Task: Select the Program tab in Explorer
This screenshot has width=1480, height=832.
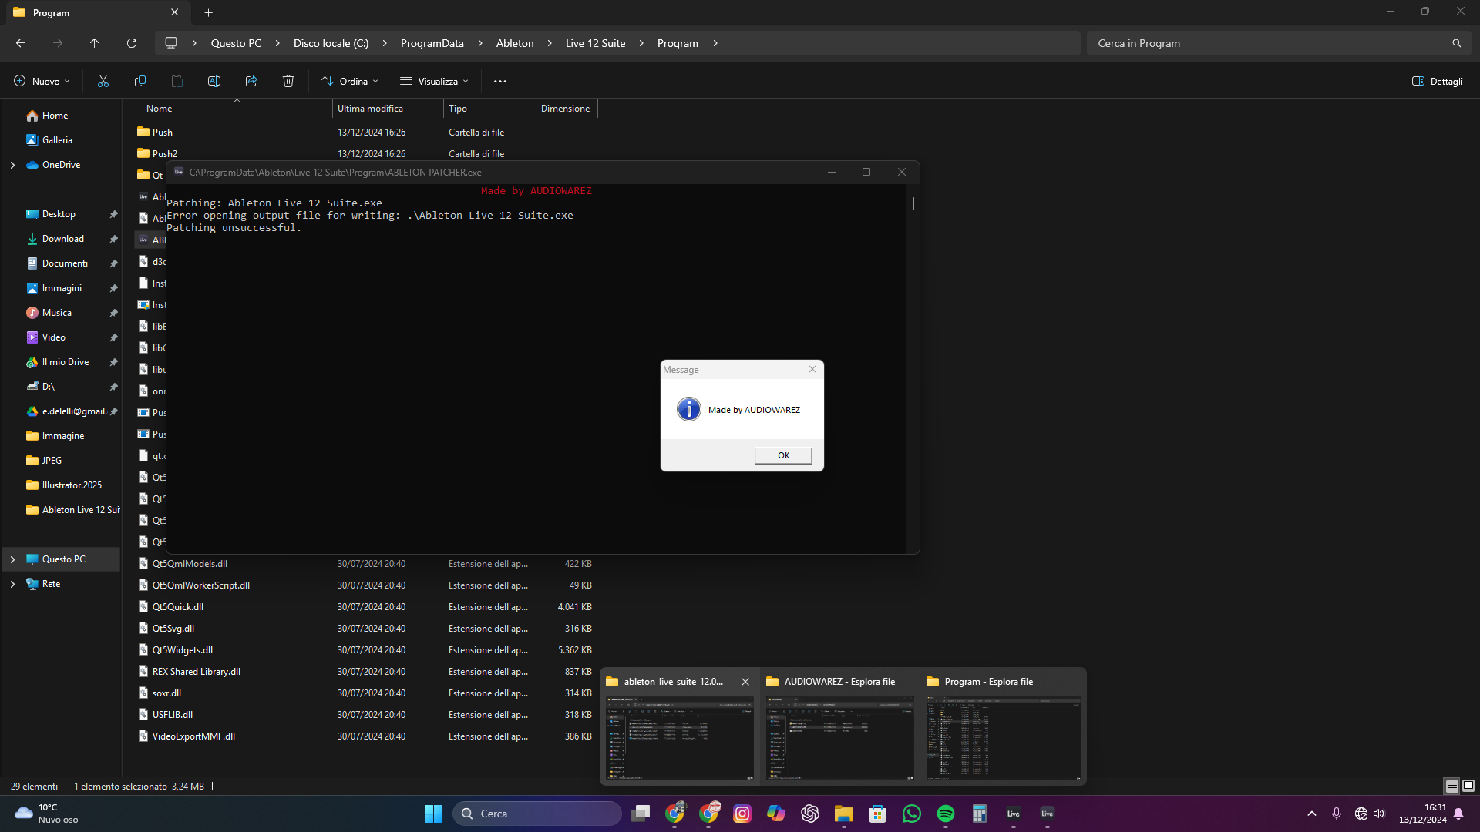Action: click(x=96, y=12)
